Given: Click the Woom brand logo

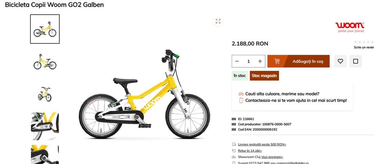Looking at the screenshot, I should point(350,27).
